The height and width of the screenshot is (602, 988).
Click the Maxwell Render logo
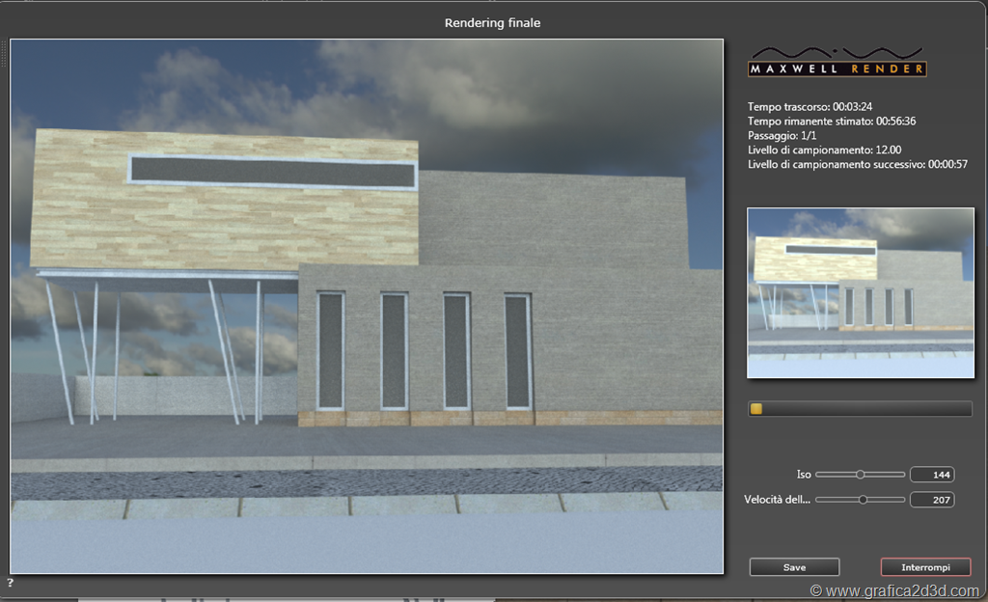837,62
